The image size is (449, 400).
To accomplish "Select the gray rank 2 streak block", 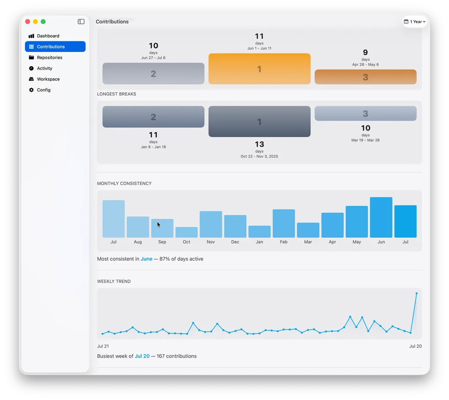I will coord(154,74).
